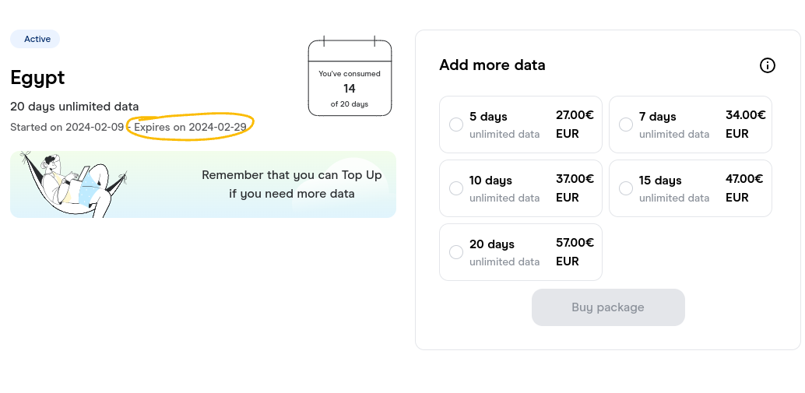
Task: Select the 15 days unlimited data radio button
Action: tap(626, 188)
